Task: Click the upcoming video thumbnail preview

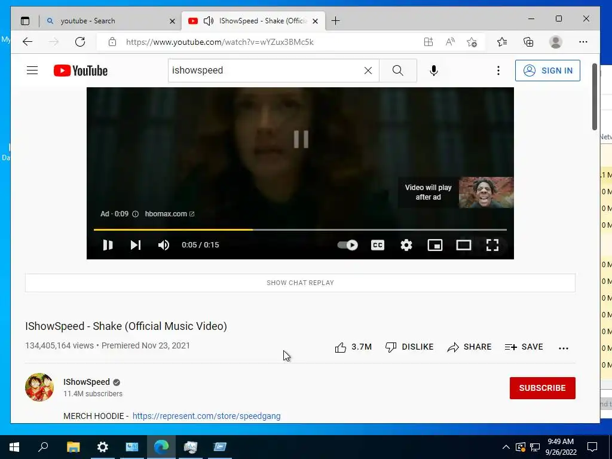Action: [486, 192]
